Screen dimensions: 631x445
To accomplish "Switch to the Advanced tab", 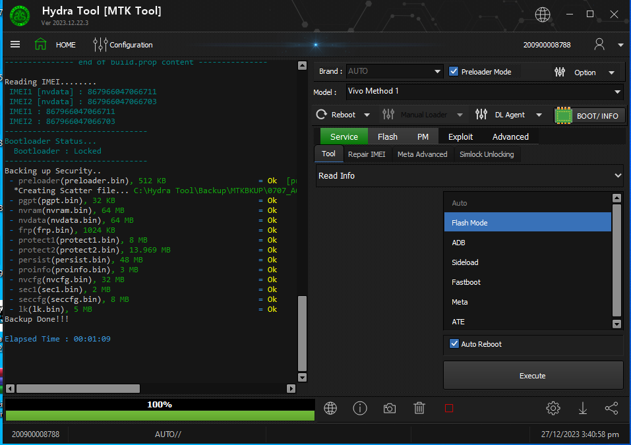I will point(510,137).
